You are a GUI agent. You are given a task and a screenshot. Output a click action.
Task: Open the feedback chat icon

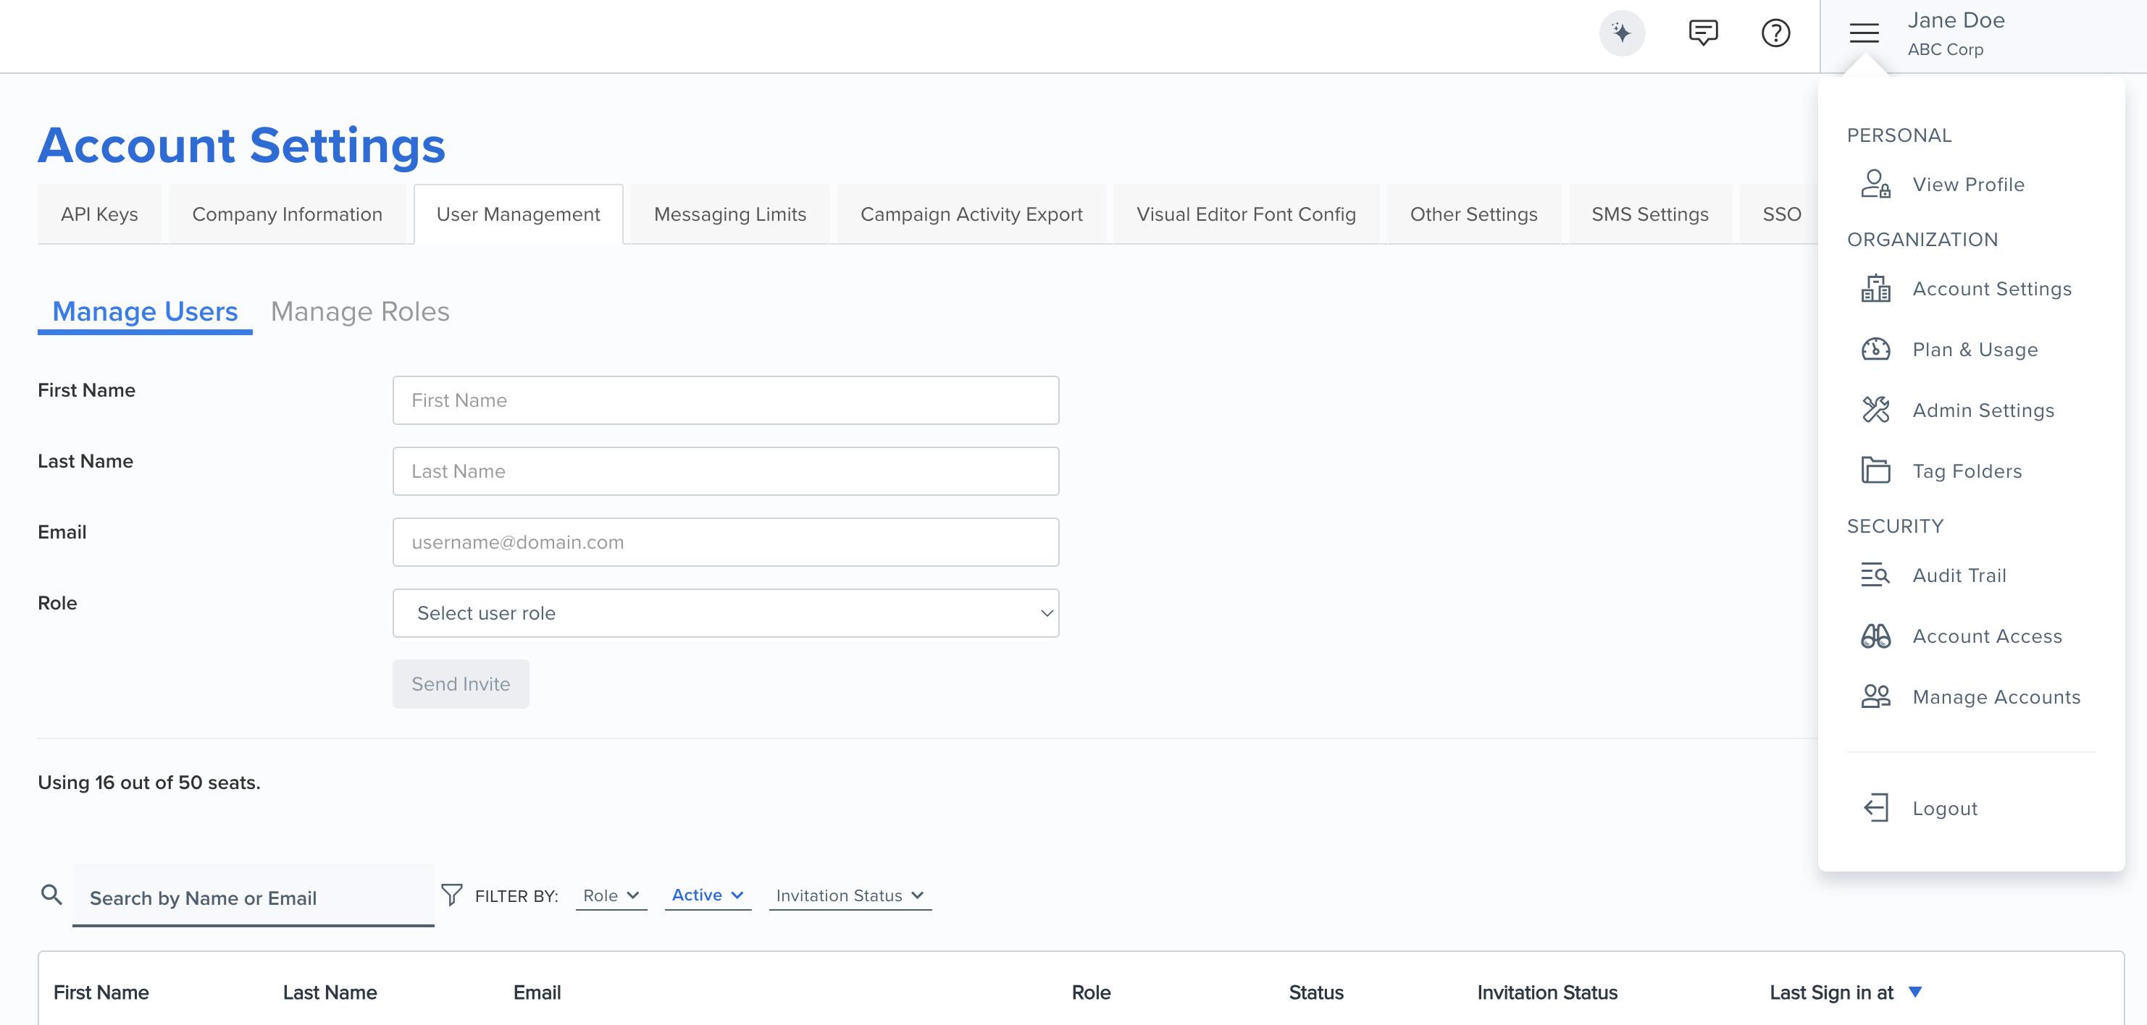1703,33
